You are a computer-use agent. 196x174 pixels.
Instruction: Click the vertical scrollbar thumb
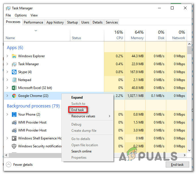[189, 50]
